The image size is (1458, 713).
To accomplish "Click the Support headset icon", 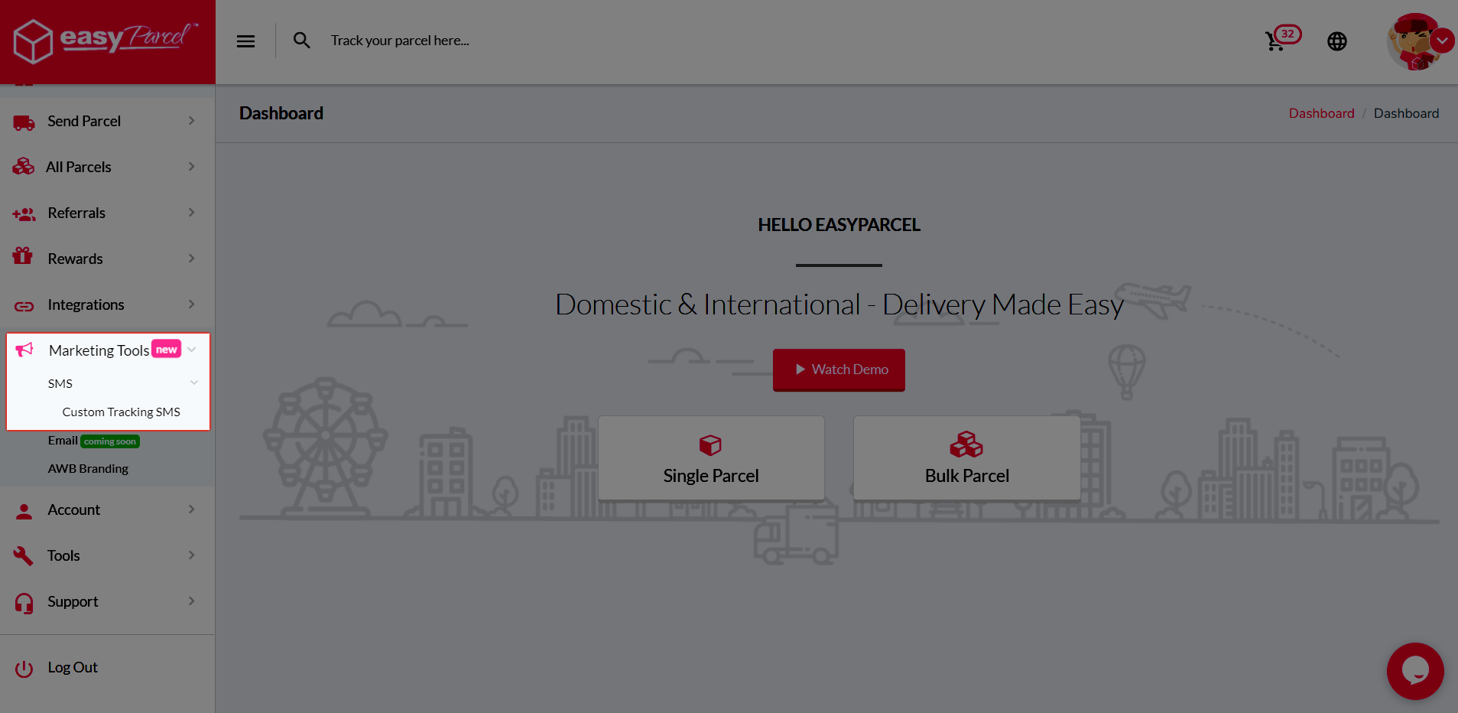I will pyautogui.click(x=23, y=602).
